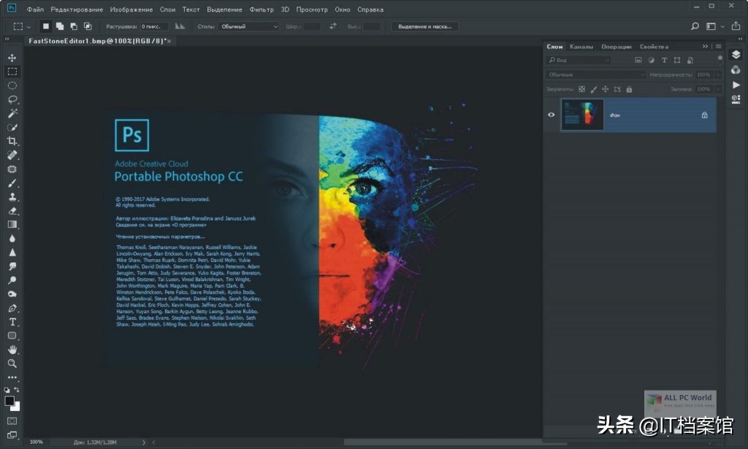Select the Zoom tool
Screen dimensions: 748x449
tap(12, 364)
